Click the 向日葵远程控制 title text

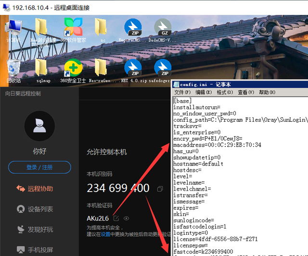coord(23,93)
